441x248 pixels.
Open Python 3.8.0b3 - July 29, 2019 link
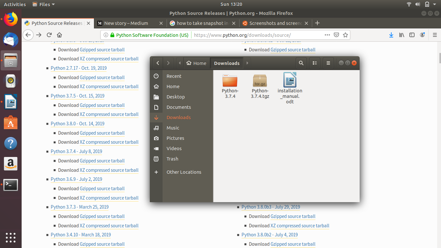click(x=271, y=207)
